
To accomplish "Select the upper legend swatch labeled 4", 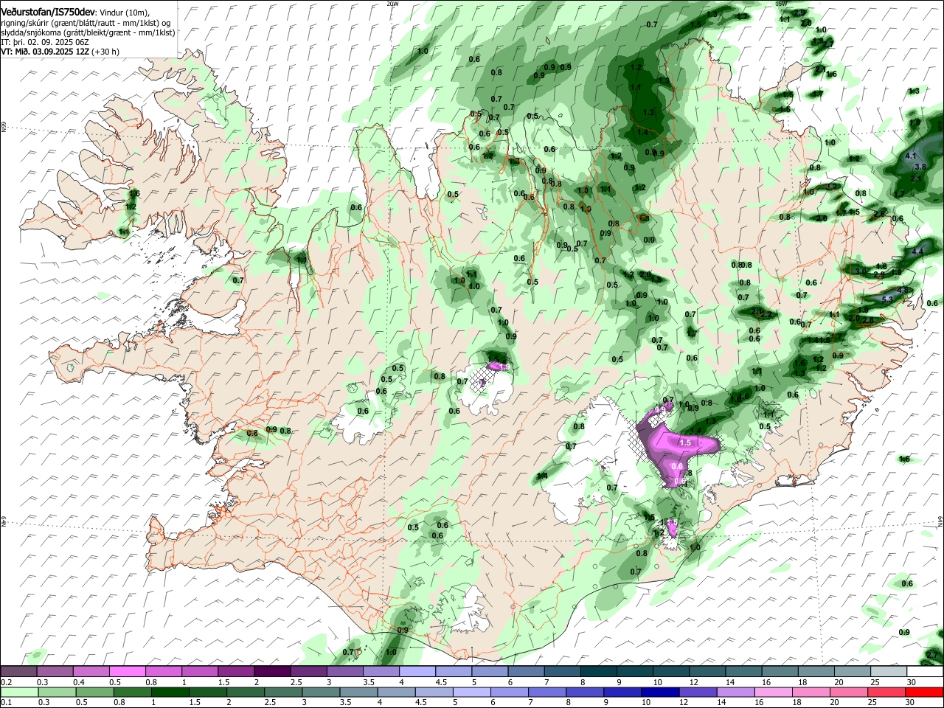I will click(x=417, y=672).
